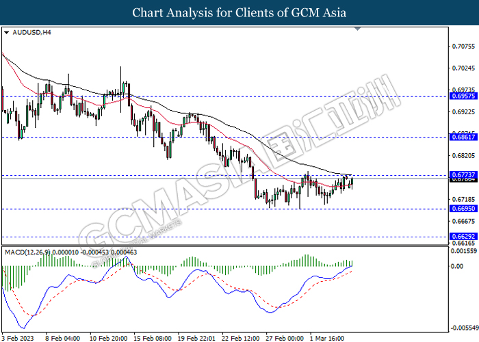
Task: Click the 0.70245 price axis value
Action: coord(463,68)
